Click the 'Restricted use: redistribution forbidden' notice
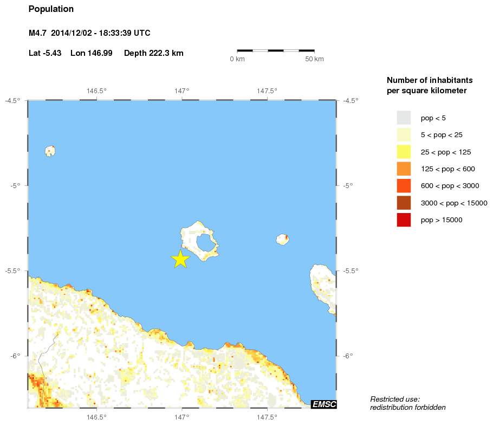Viewport: 493px width, 425px height. pyautogui.click(x=407, y=403)
